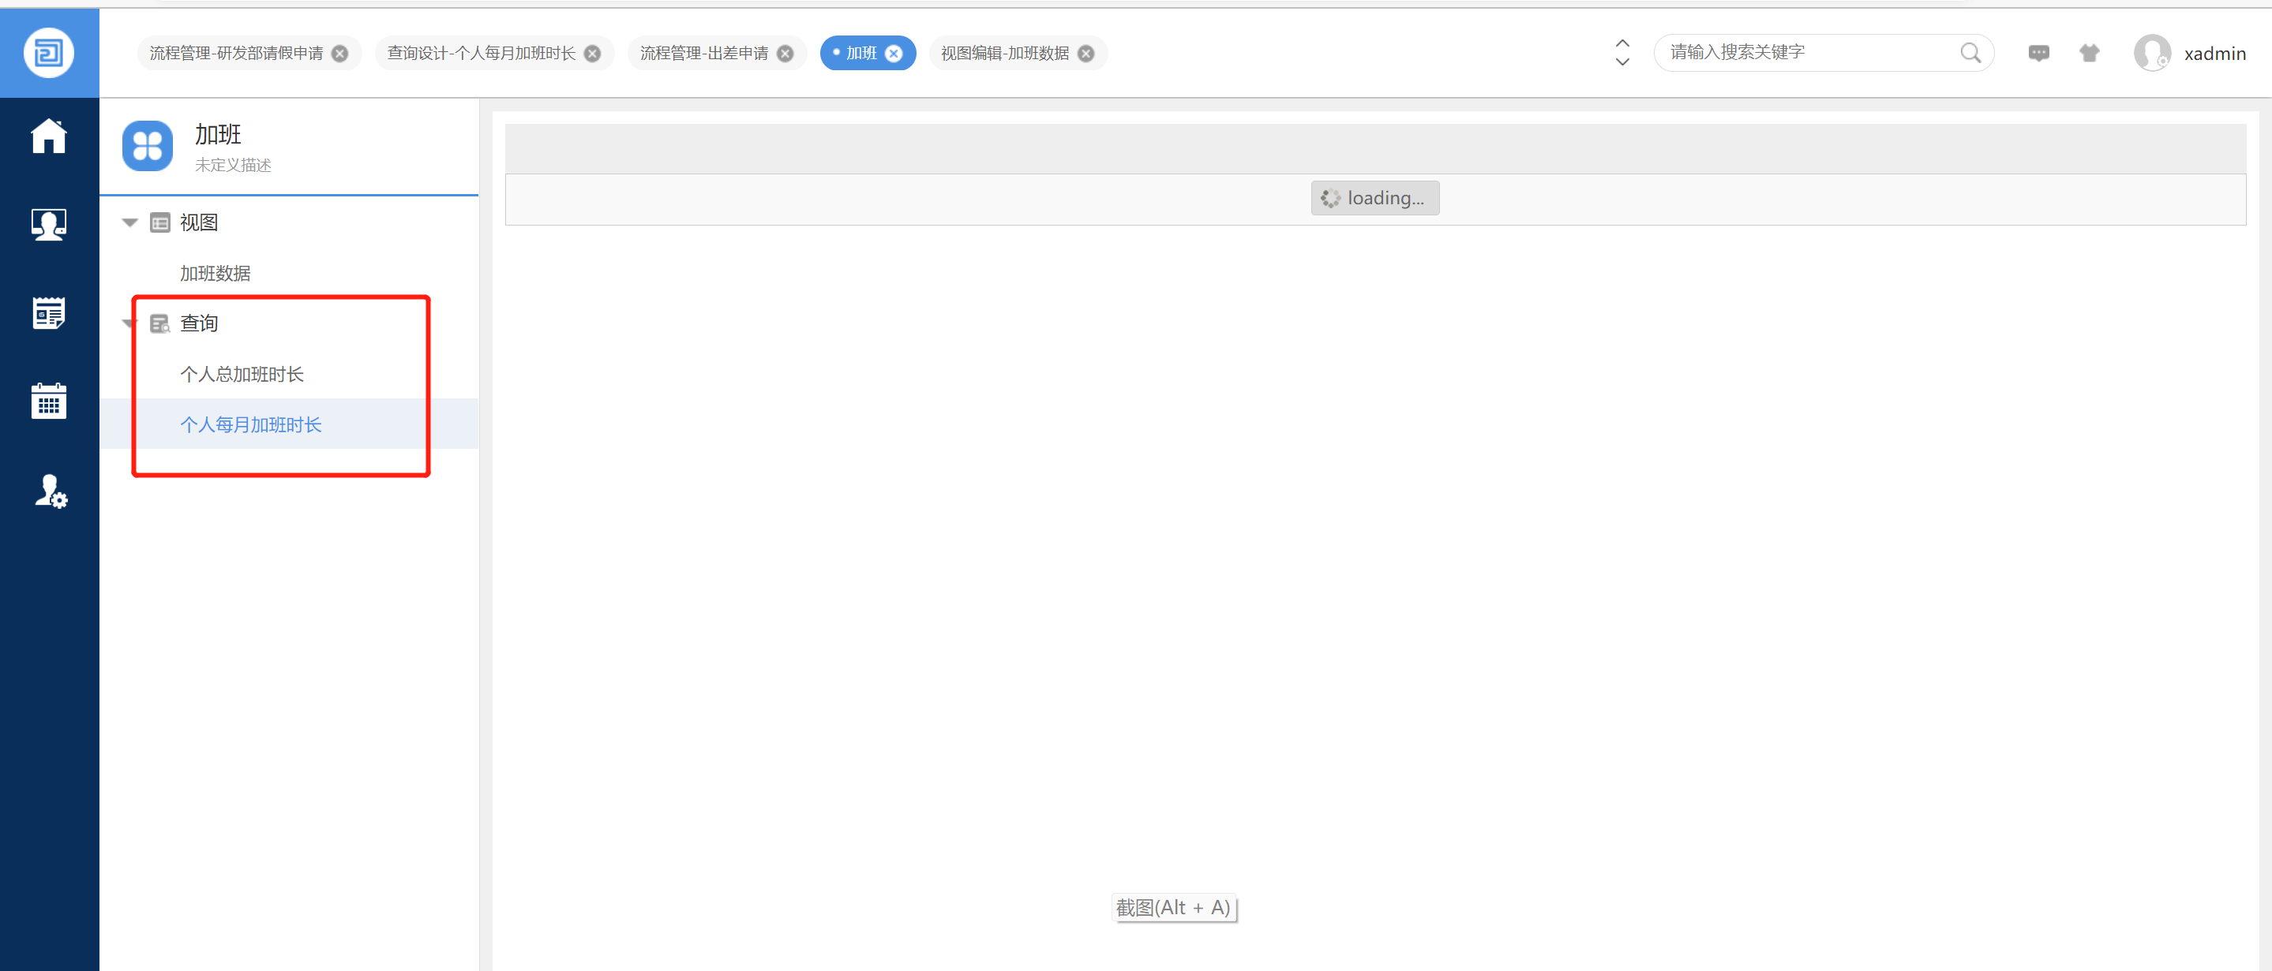Click the loading progress indicator
Screen dimensions: 2272x971
tap(1374, 197)
